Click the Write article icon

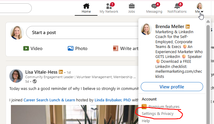click(115, 48)
